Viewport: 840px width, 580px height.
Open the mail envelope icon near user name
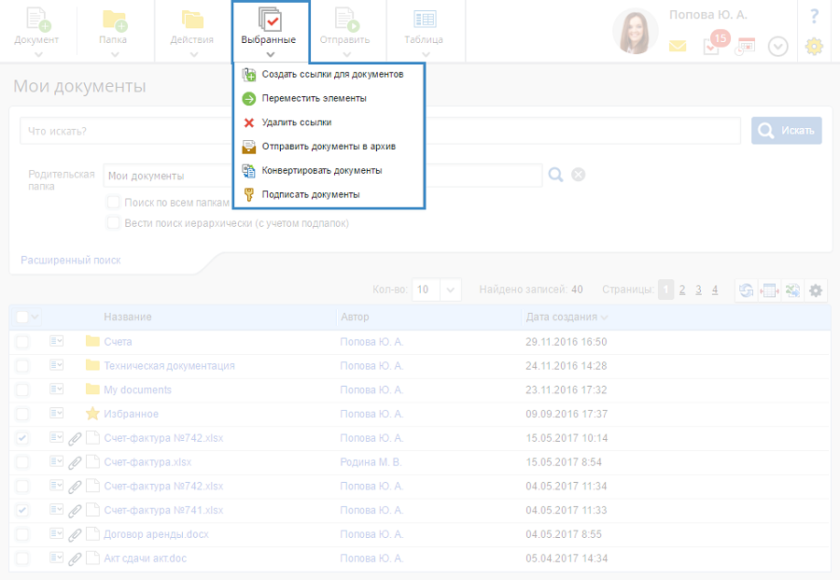[x=678, y=46]
